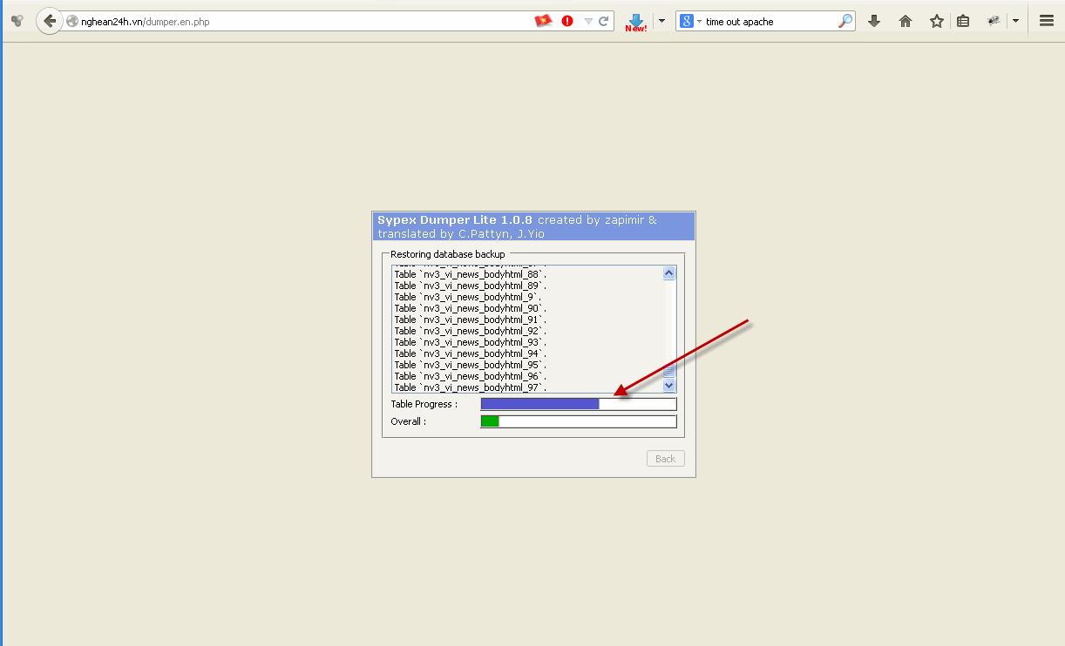
Task: Click the red exclamation warning icon
Action: point(567,21)
